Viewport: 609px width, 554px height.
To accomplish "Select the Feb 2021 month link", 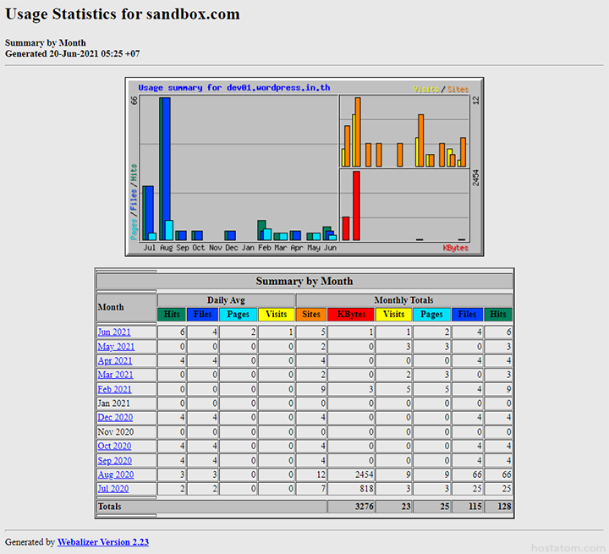I will [115, 389].
